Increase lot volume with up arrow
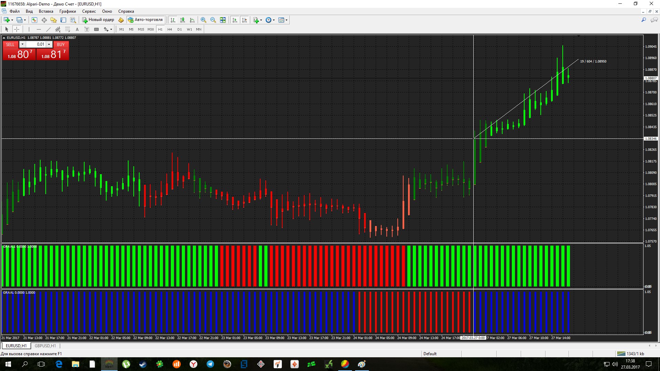The height and width of the screenshot is (371, 660). pos(49,44)
